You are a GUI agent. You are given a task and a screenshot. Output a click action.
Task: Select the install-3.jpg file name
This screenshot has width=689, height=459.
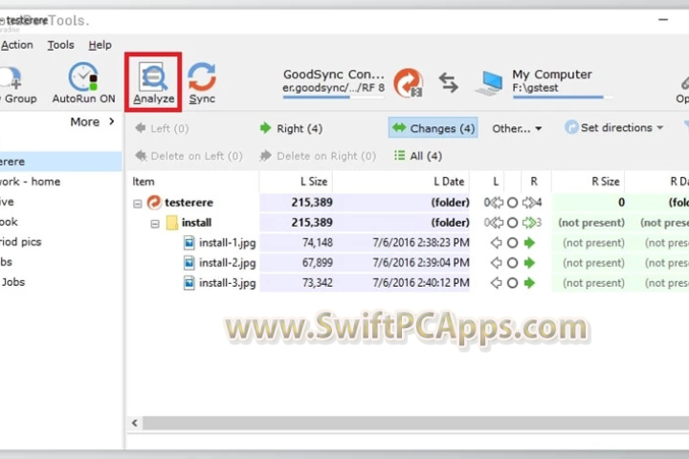pos(227,283)
